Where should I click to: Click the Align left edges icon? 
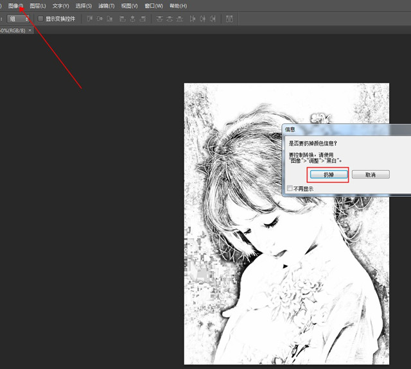(122, 19)
